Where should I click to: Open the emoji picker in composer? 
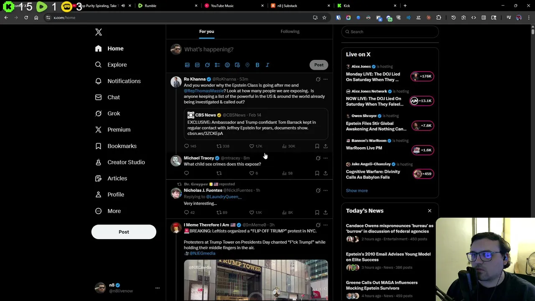(x=227, y=65)
